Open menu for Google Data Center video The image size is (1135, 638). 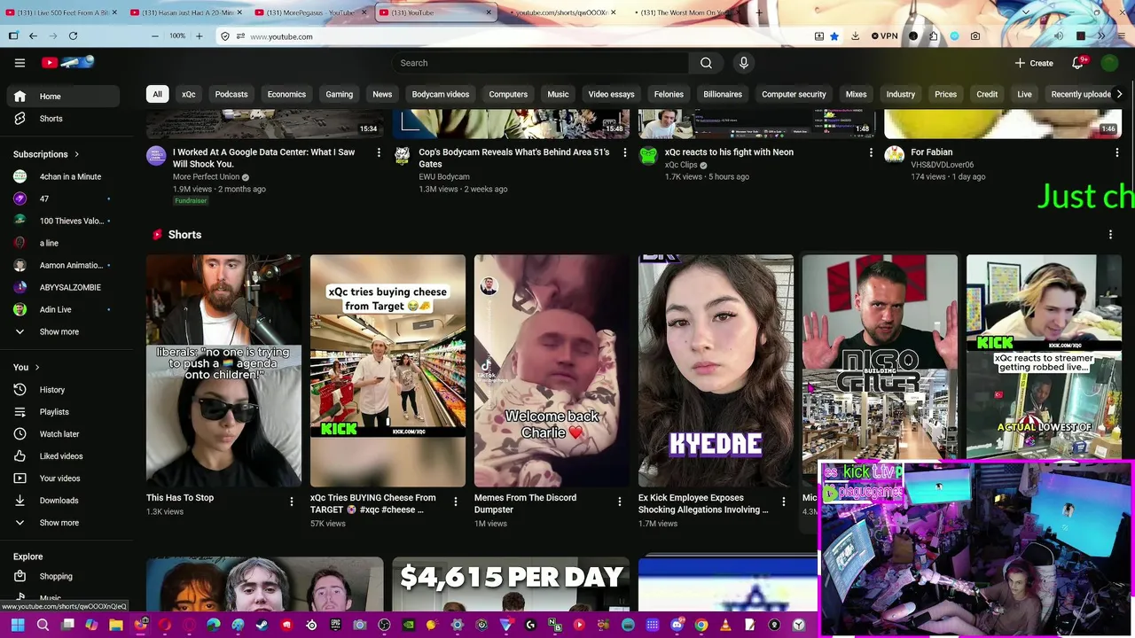tap(379, 152)
